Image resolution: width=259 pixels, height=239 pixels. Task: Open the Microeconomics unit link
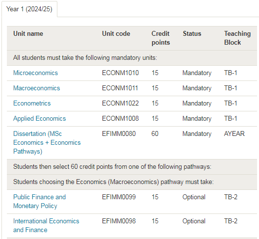pyautogui.click(x=35, y=73)
